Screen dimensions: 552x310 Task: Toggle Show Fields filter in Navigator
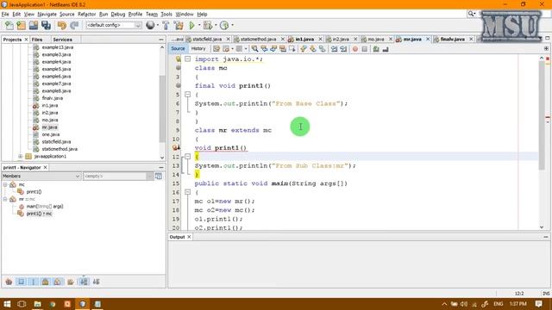(x=21, y=282)
